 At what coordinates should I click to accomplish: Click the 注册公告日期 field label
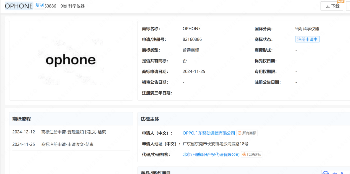pyautogui.click(x=268, y=82)
